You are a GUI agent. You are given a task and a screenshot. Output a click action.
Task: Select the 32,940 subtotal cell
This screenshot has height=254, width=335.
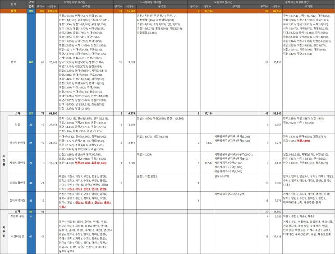[277, 114]
